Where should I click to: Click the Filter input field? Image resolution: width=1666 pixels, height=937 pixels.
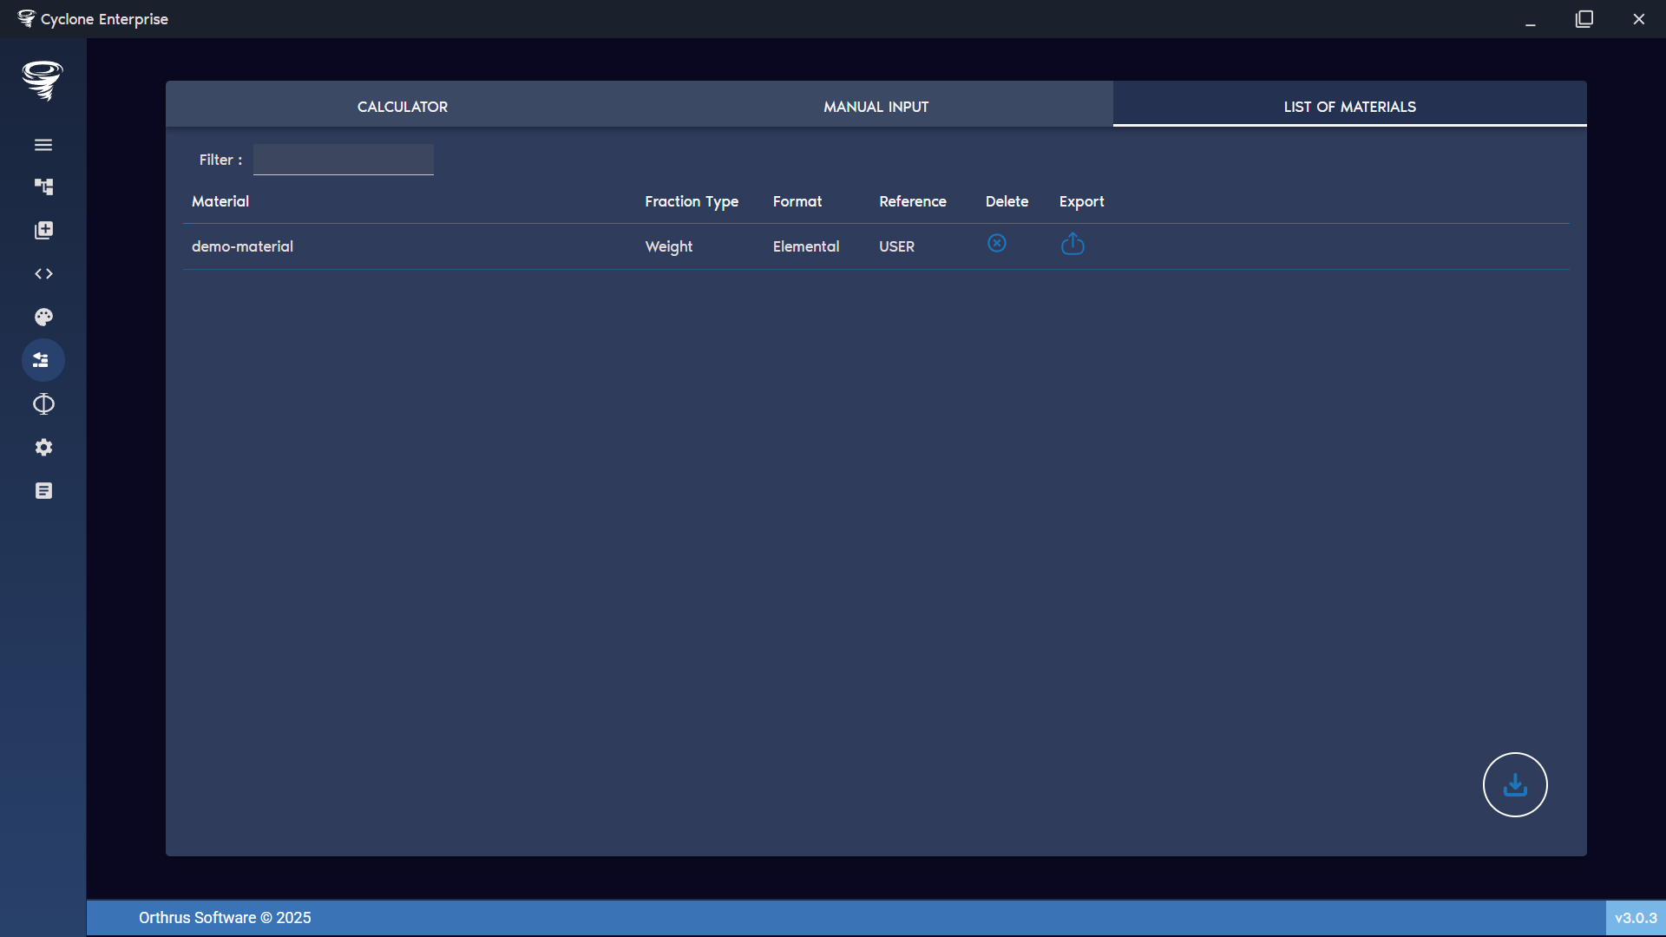(x=343, y=159)
